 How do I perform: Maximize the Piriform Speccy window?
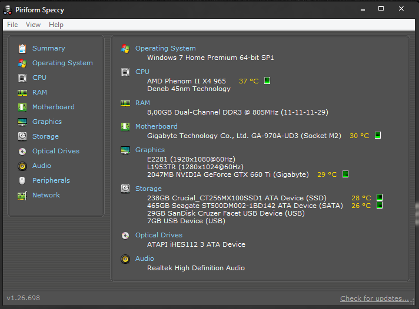381,9
